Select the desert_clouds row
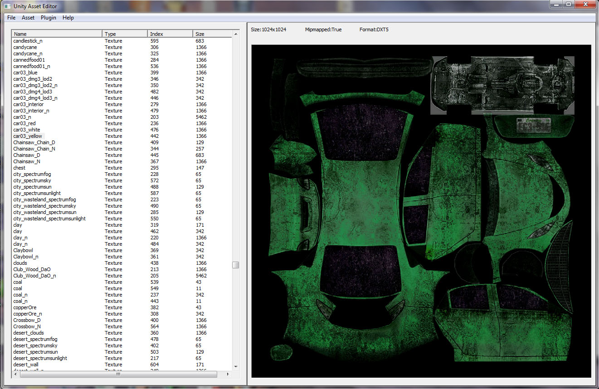This screenshot has height=389, width=599. click(x=122, y=333)
